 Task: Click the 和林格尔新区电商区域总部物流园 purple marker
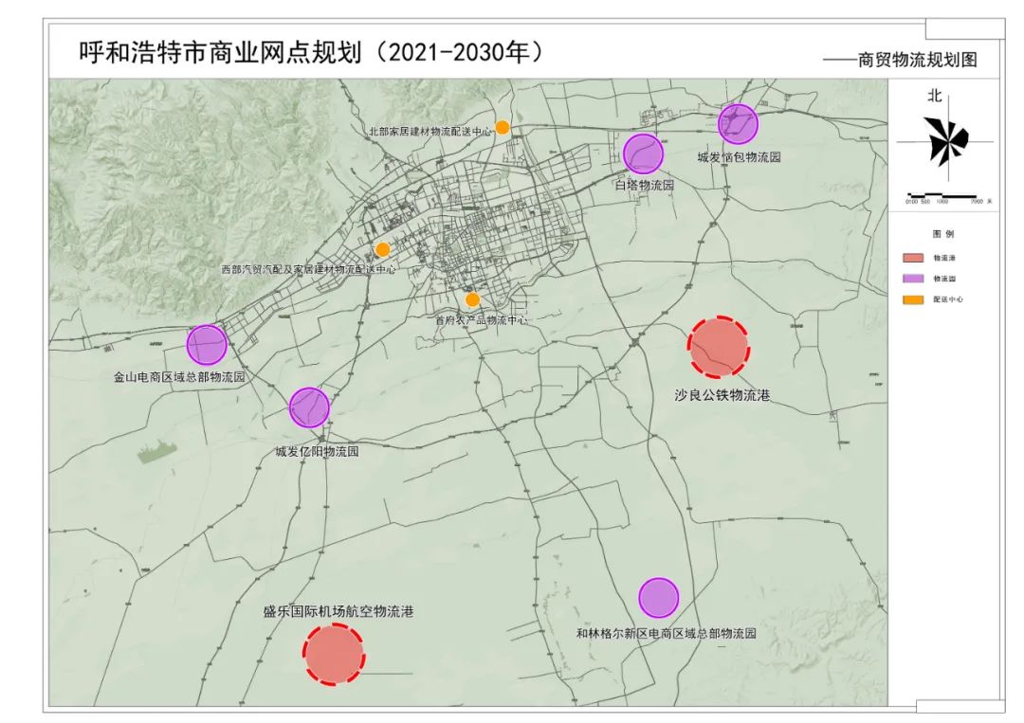point(658,598)
